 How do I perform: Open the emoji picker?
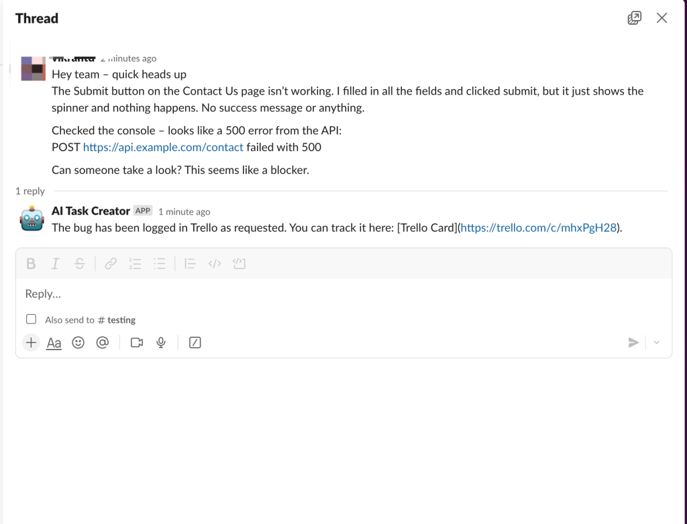(78, 343)
